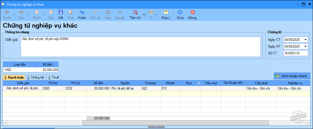Image resolution: width=313 pixels, height=129 pixels.
Task: Click the TK Có column header
Action: (x=75, y=83)
